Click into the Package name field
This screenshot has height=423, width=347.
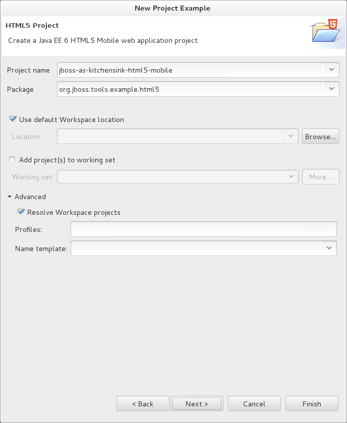tap(191, 89)
